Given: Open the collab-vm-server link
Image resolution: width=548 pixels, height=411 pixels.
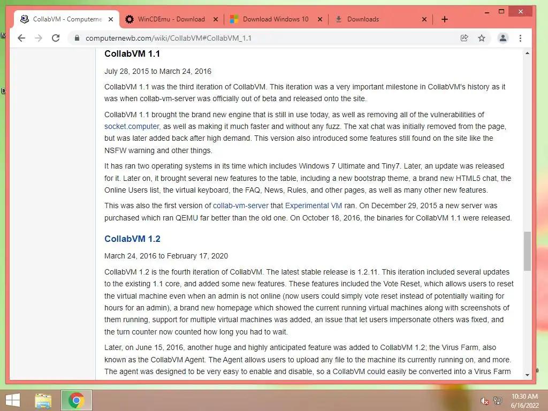Looking at the screenshot, I should (x=241, y=205).
